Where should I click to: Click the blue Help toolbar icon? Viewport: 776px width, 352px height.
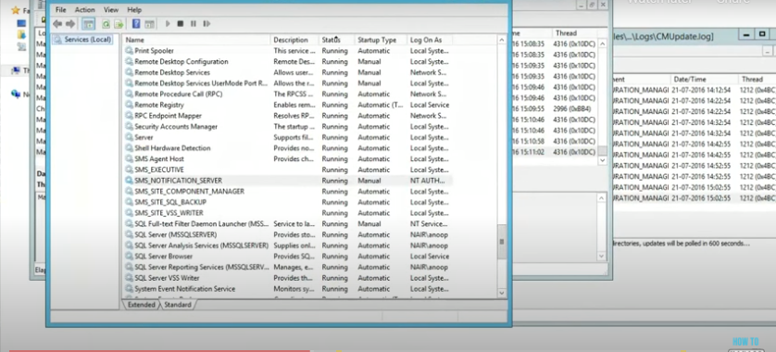(x=136, y=24)
